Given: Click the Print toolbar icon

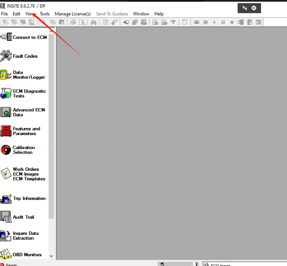Looking at the screenshot, I should tap(73, 22).
